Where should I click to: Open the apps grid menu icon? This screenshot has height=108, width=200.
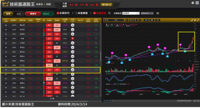[197, 3]
